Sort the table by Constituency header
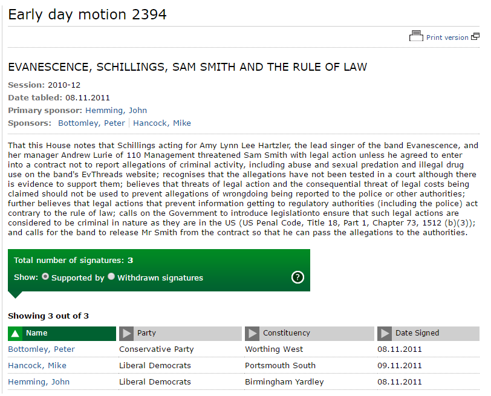Screen dimensions: 491x396 point(310,334)
